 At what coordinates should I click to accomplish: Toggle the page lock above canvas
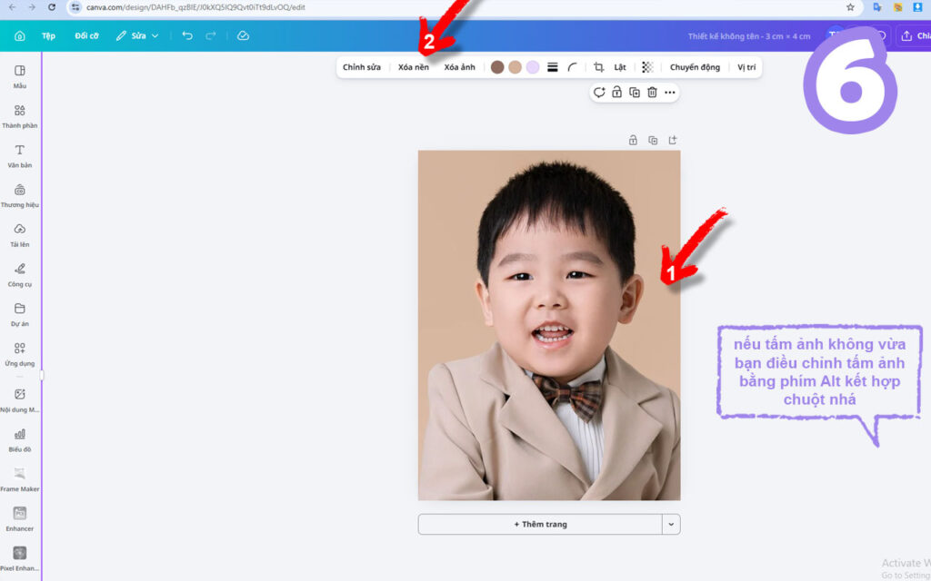tap(633, 140)
